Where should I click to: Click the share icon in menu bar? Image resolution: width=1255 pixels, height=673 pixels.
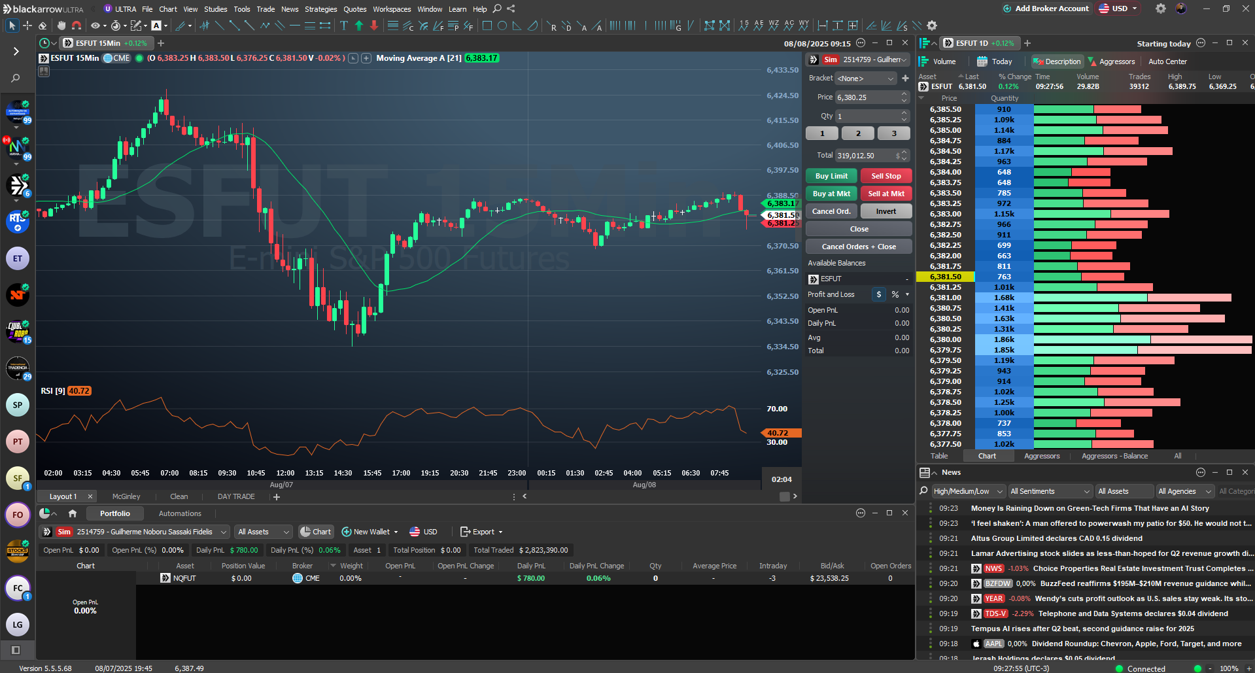tap(511, 9)
